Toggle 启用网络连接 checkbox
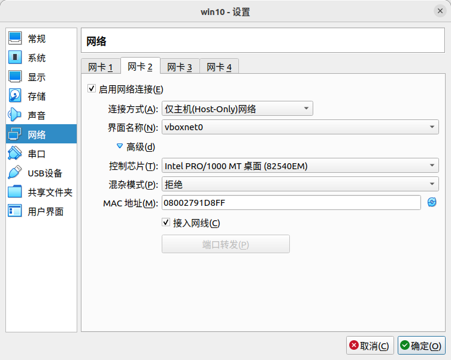This screenshot has width=451, height=360. point(92,89)
